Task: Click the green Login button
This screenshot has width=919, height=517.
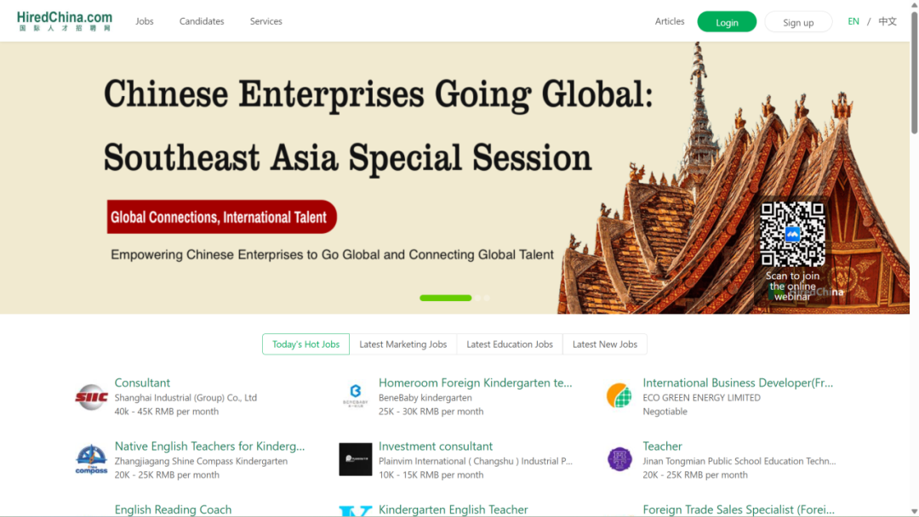Action: [727, 22]
